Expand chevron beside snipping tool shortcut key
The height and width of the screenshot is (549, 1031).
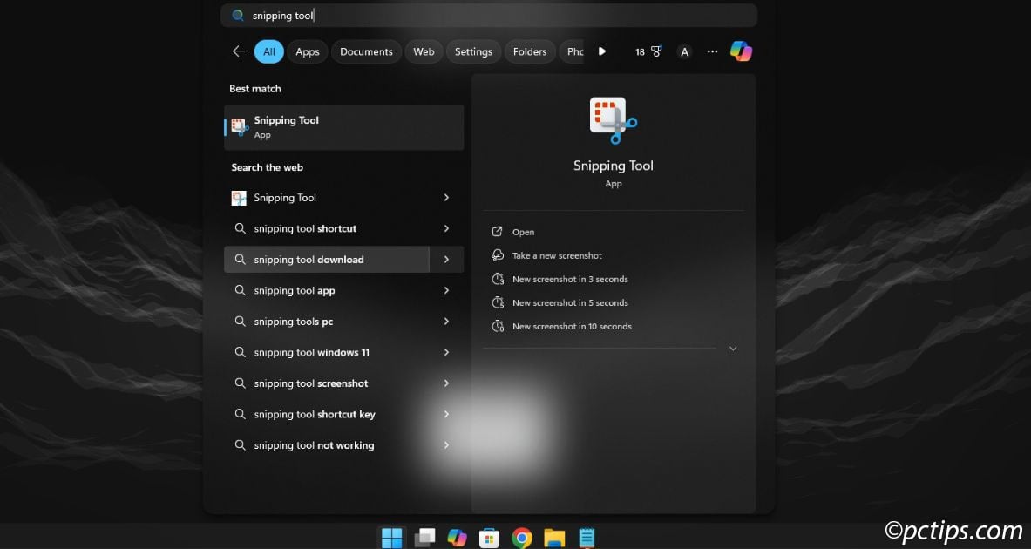coord(446,414)
